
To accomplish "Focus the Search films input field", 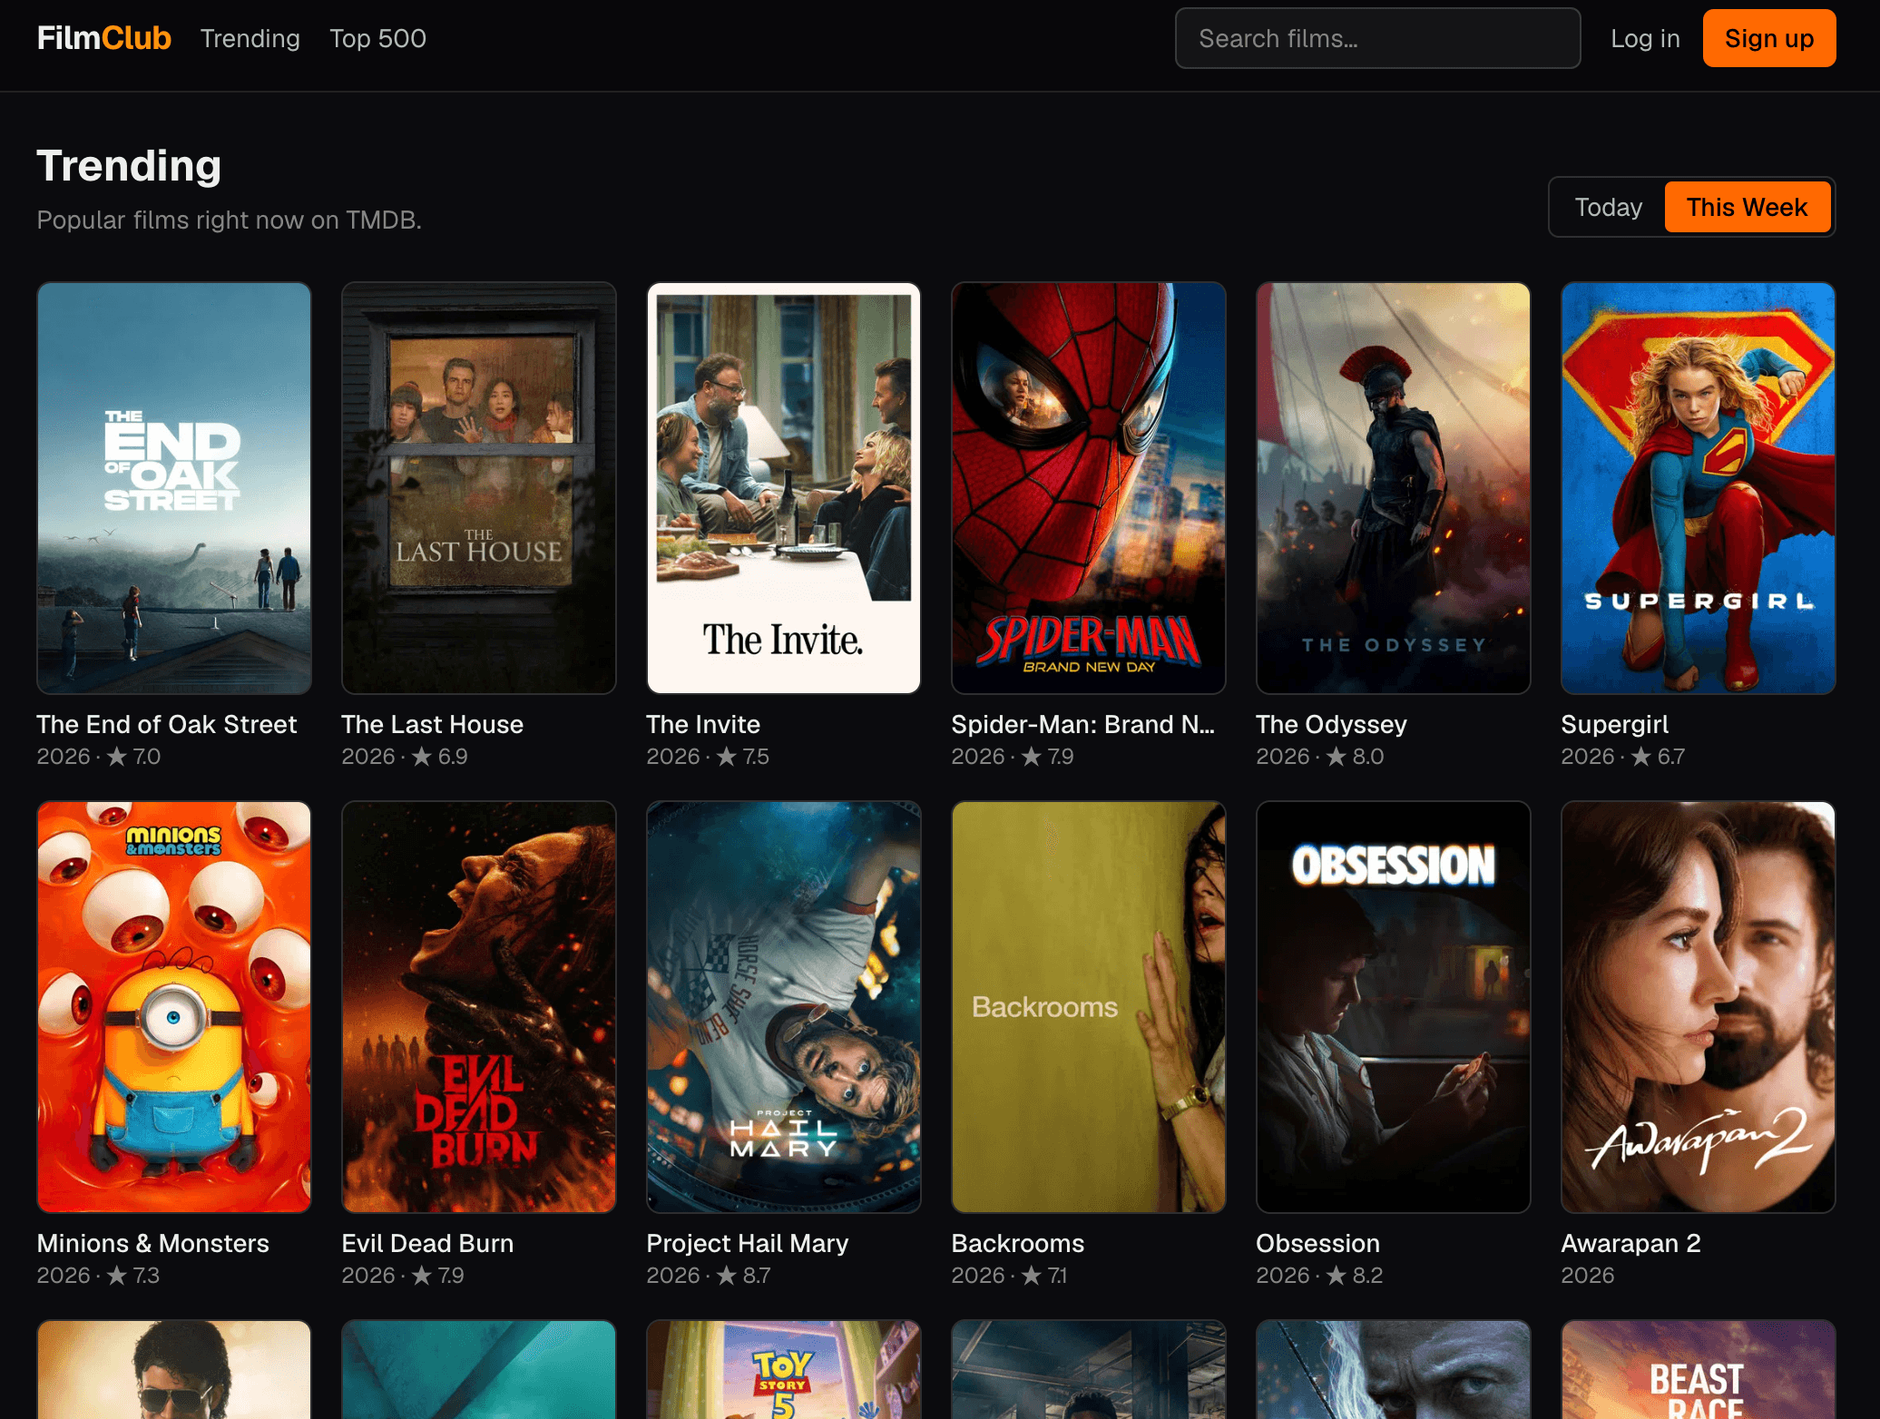I will (1377, 38).
